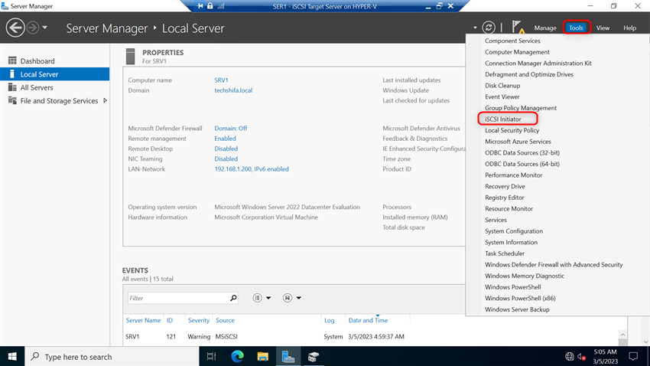650x366 pixels.
Task: Open File Explorer from the taskbar
Action: coord(263,357)
